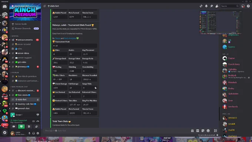Open User Settings gear
Image resolution: width=252 pixels, height=142 pixels.
click(x=38, y=133)
